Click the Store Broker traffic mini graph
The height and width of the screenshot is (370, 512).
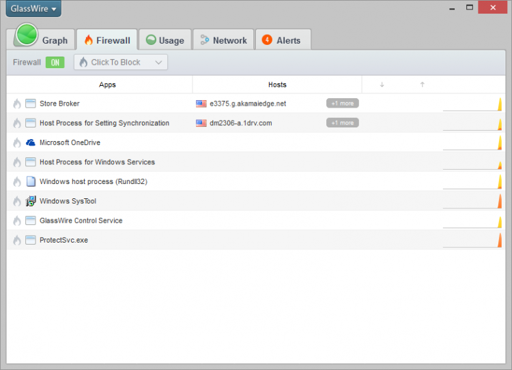(472, 104)
